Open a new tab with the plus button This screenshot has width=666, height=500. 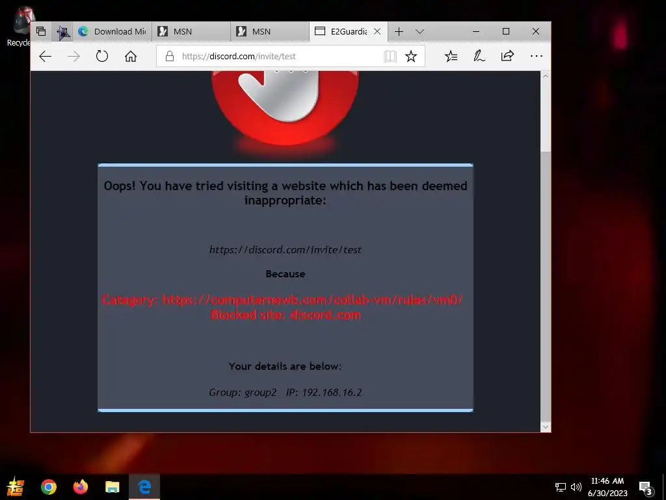399,31
